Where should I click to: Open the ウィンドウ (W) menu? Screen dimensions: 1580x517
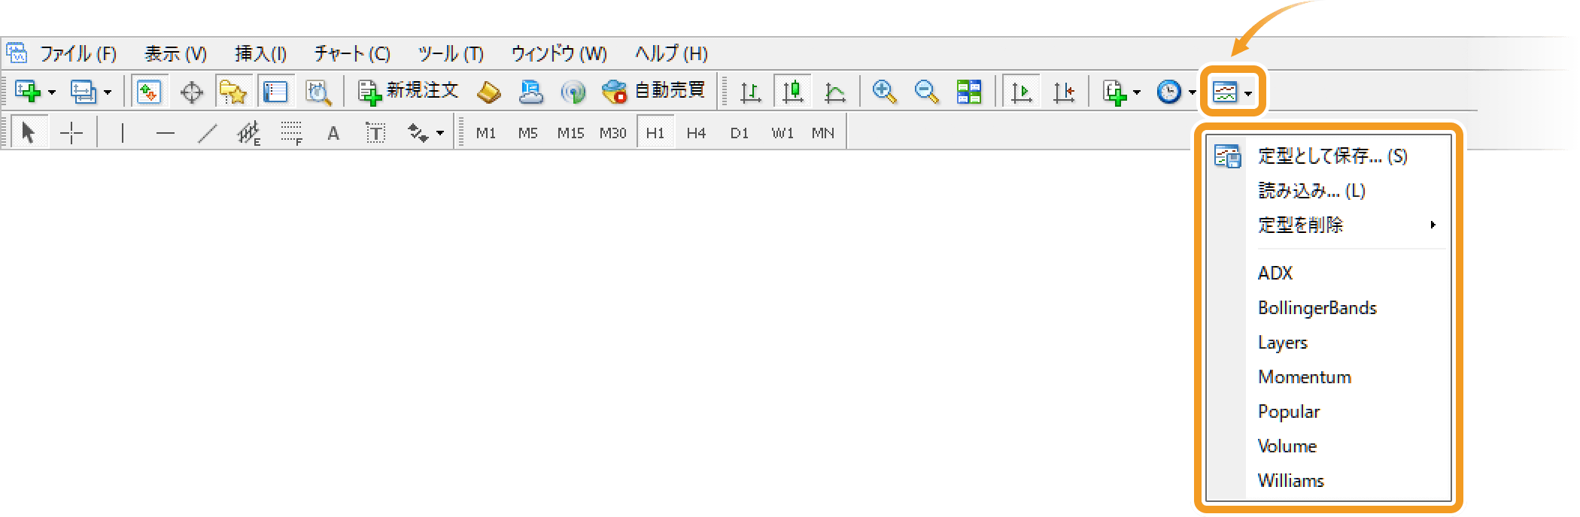pos(559,54)
